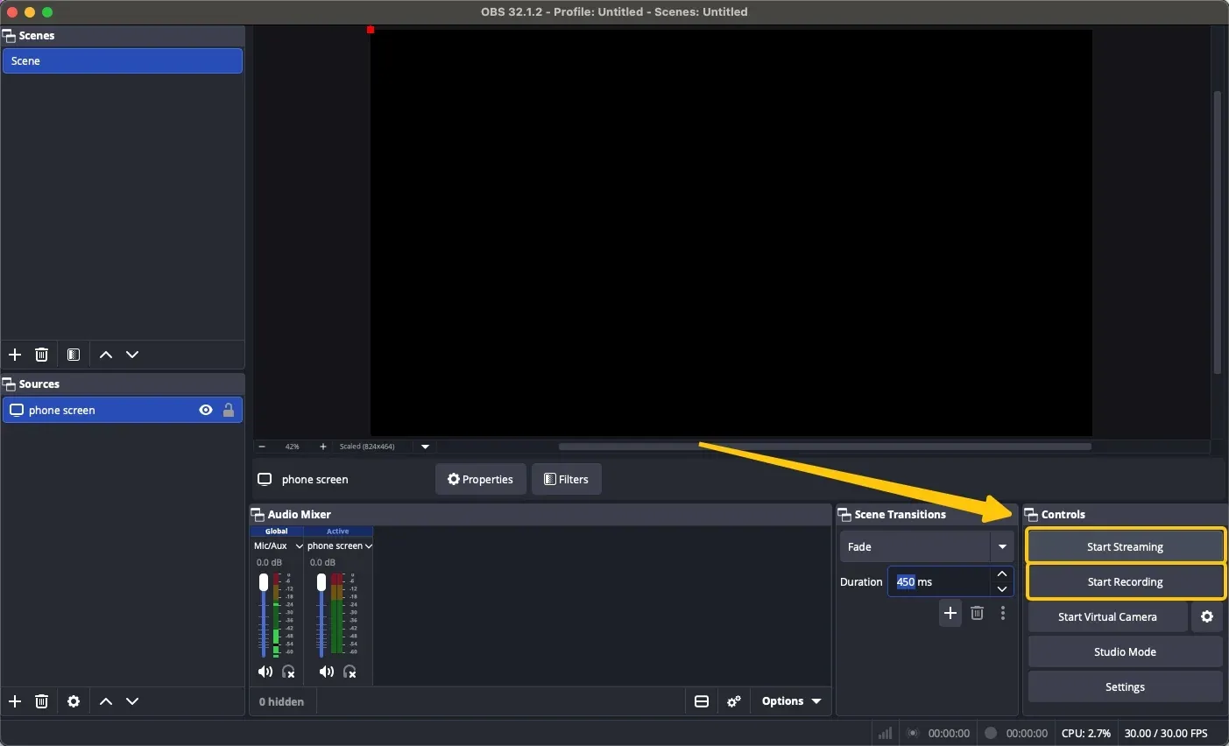Open source Filters button
This screenshot has height=746, width=1229.
pyautogui.click(x=567, y=479)
